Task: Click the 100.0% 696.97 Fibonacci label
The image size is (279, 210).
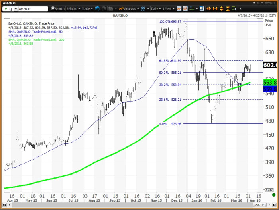Action: point(170,21)
